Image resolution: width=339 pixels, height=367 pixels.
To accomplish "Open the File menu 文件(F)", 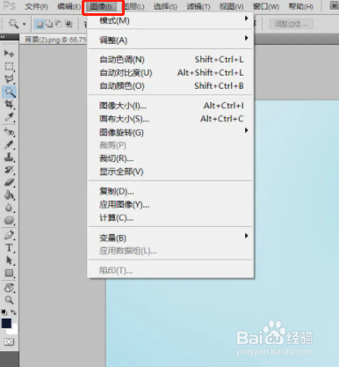I will 36,6.
